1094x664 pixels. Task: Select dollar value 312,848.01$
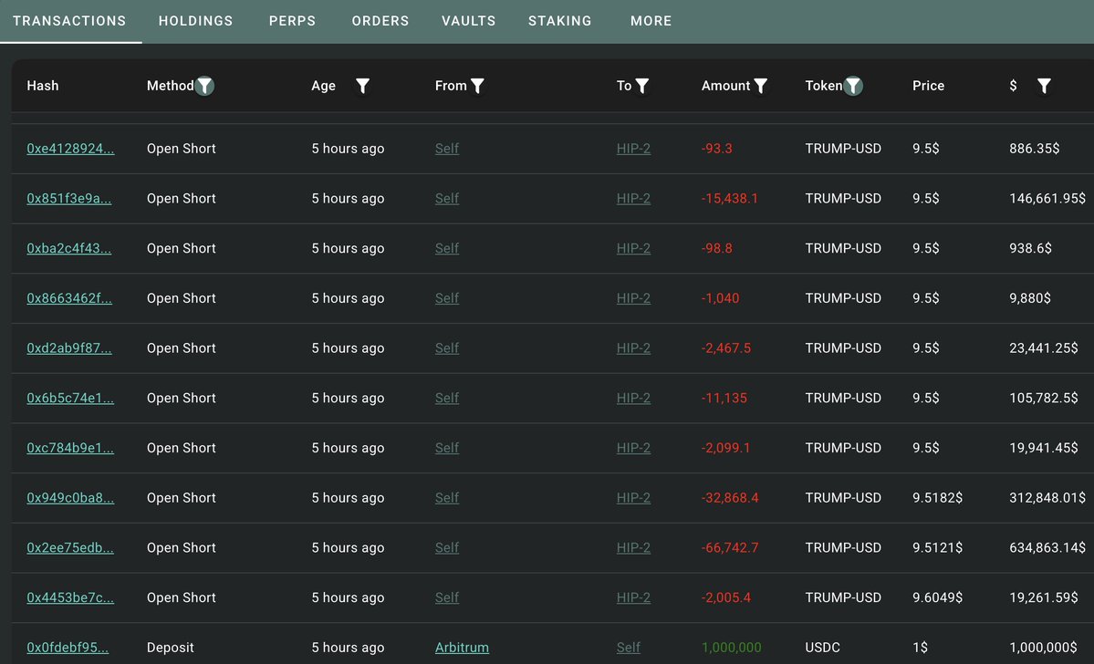click(x=1047, y=498)
